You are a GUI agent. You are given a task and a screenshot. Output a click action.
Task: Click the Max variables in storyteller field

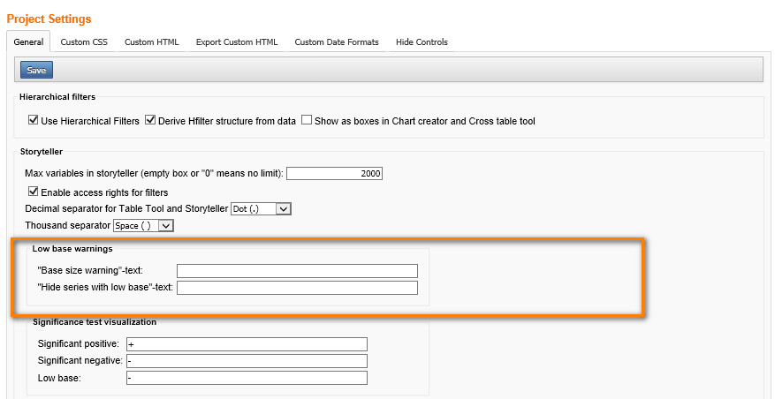[x=335, y=174]
